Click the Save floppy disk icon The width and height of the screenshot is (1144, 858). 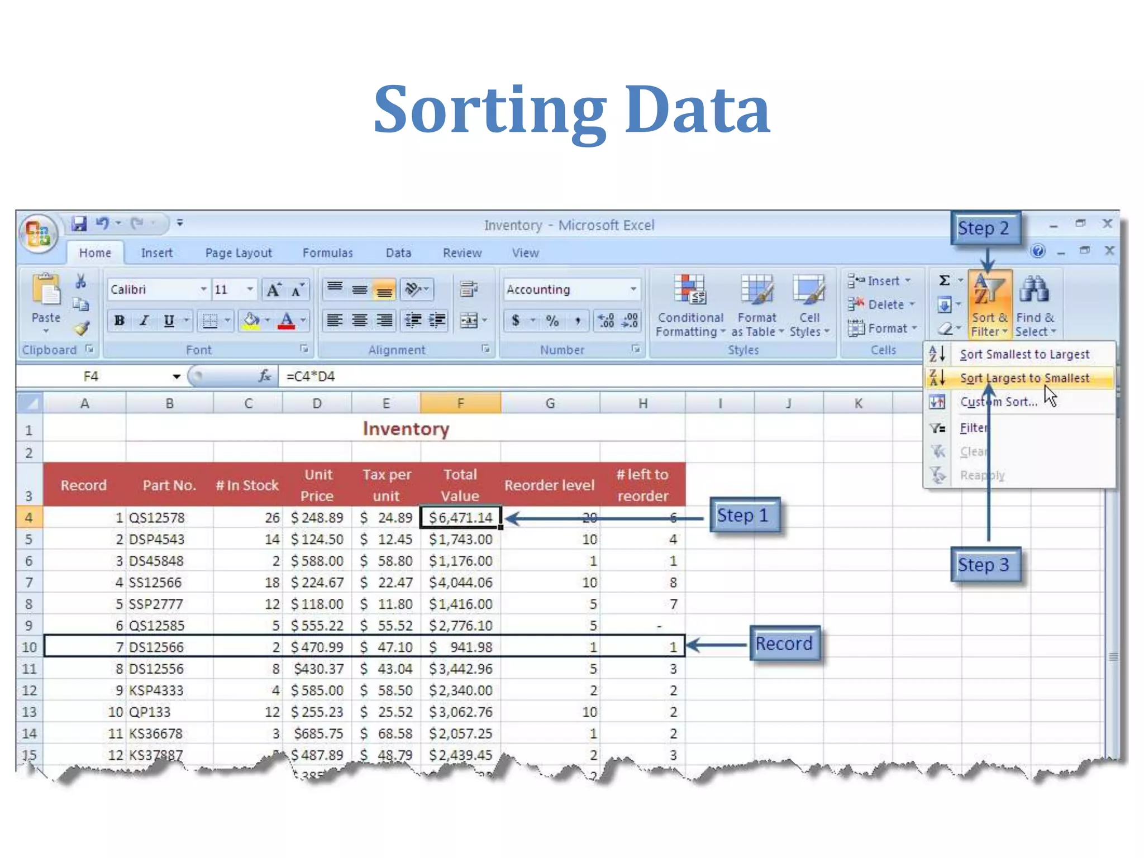(79, 224)
